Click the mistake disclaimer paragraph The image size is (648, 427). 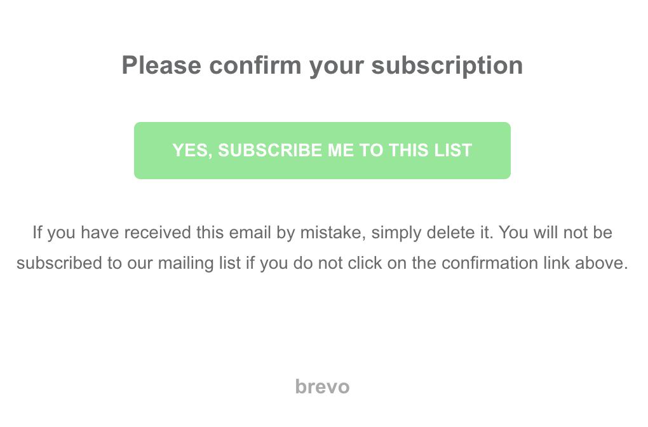[322, 248]
